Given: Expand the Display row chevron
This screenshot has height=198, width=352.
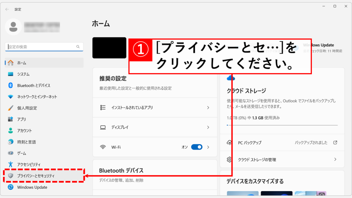Looking at the screenshot, I should (x=208, y=127).
